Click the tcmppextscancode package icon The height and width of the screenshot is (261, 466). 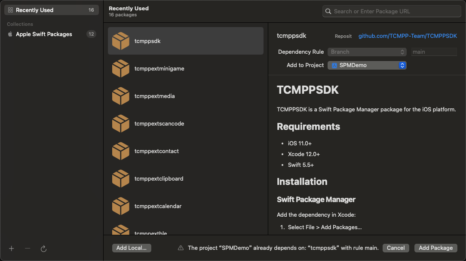tap(120, 124)
